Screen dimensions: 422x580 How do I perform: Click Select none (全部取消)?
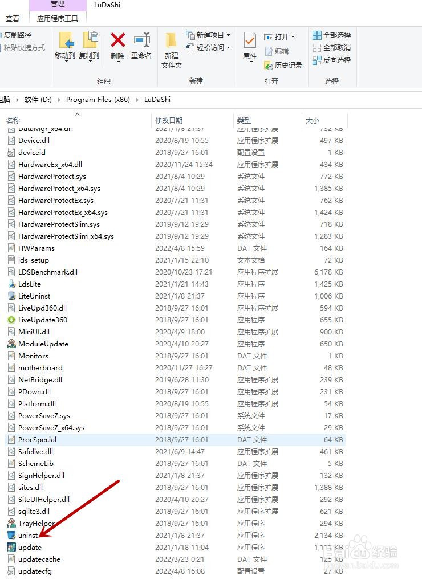click(x=332, y=48)
